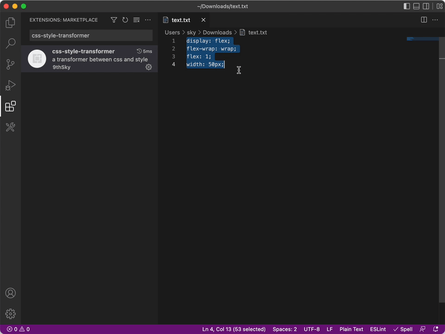Toggle the Spell checker status item
This screenshot has height=334, width=445.
tap(403, 329)
